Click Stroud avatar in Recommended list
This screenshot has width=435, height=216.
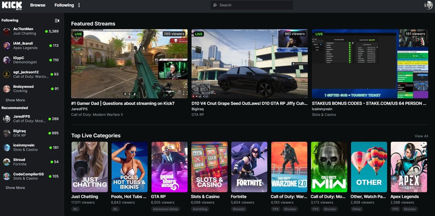[7, 162]
